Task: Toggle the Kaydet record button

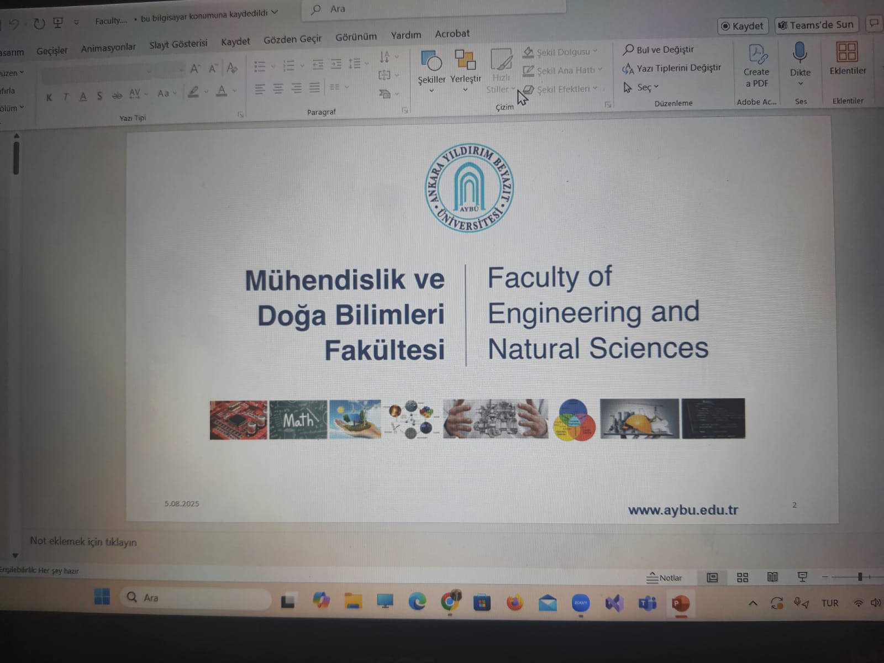Action: point(741,26)
